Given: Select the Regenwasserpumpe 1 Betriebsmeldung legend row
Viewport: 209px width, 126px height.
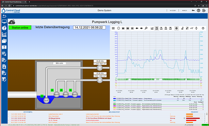Looking at the screenshot, I should (158, 106).
